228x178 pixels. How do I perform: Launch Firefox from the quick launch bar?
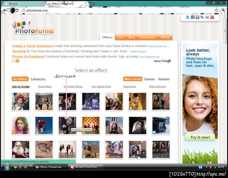click(25, 167)
